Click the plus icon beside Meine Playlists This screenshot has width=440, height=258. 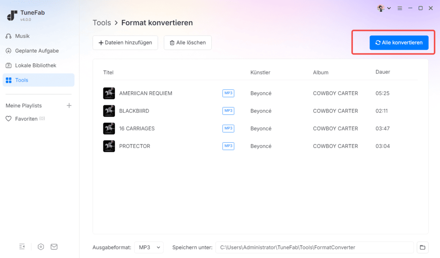[x=69, y=106]
